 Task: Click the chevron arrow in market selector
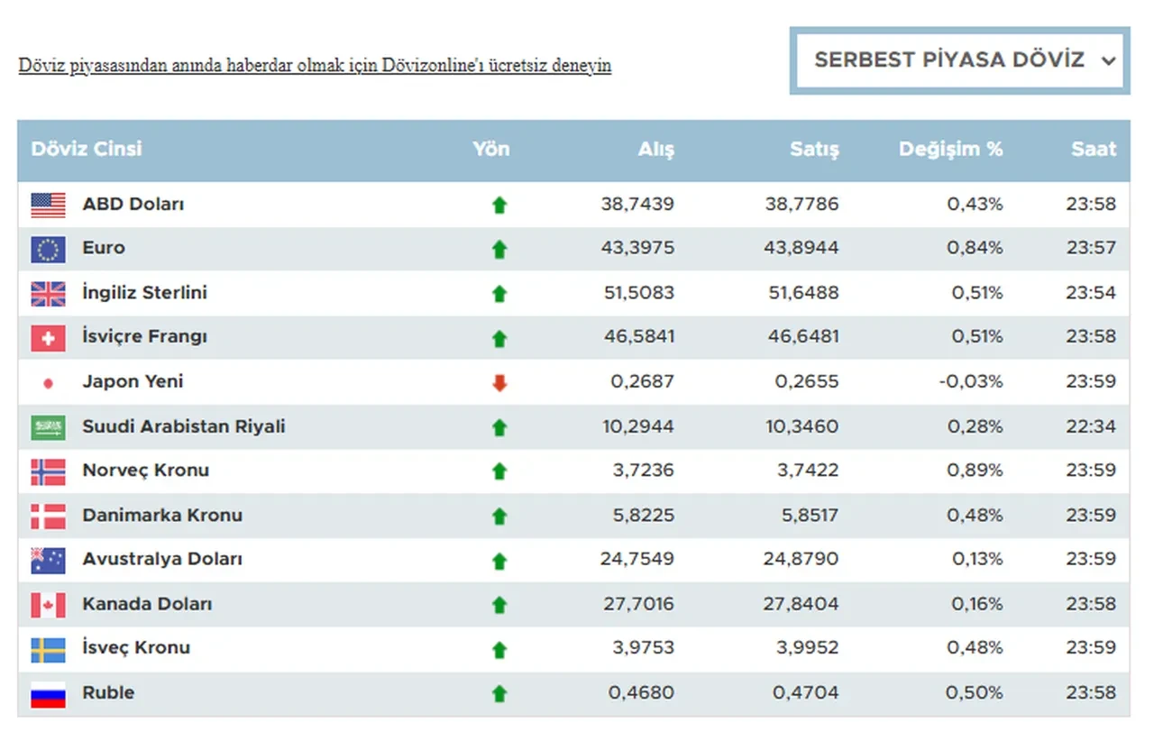1108,61
